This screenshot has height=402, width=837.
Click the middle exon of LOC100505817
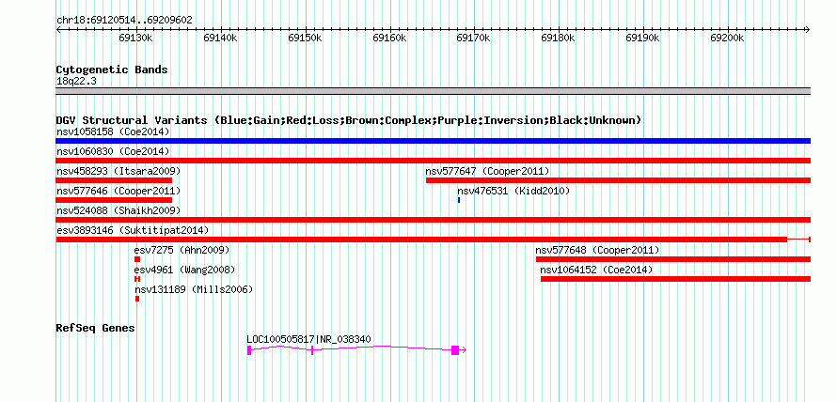(x=312, y=350)
